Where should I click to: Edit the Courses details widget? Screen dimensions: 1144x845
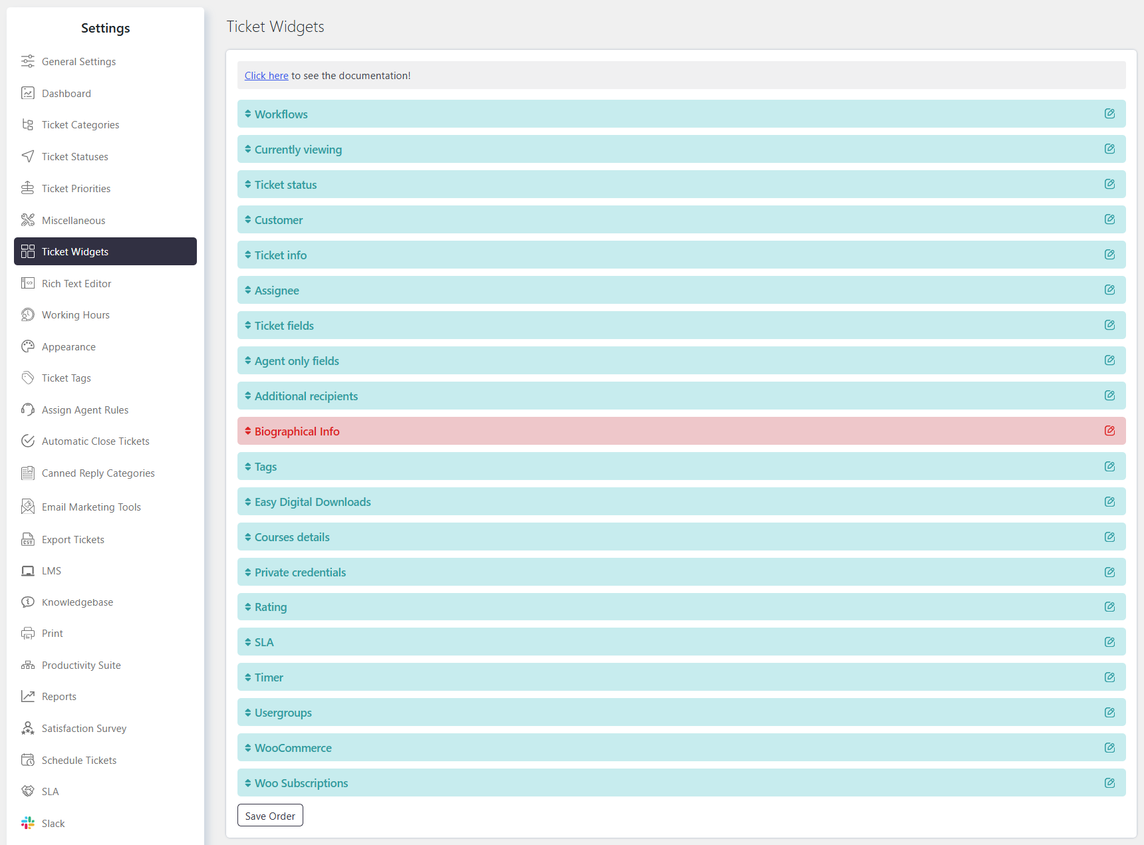pos(1109,537)
